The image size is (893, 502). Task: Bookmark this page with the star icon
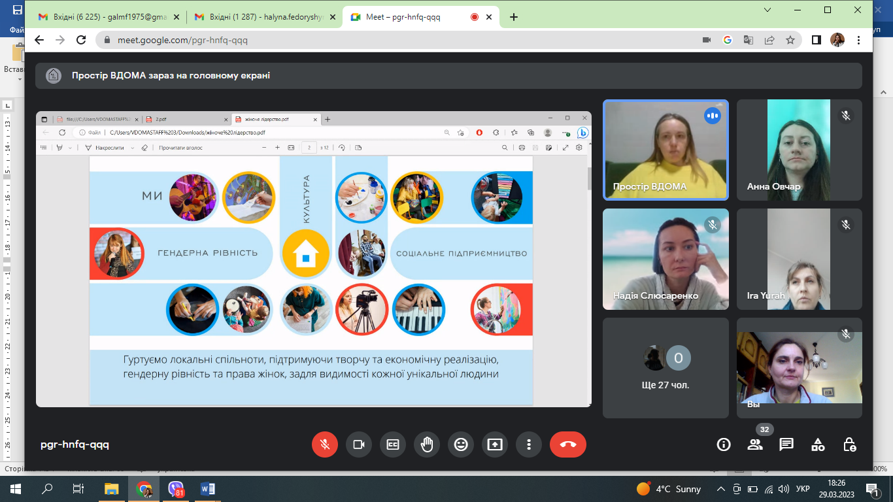click(x=790, y=40)
